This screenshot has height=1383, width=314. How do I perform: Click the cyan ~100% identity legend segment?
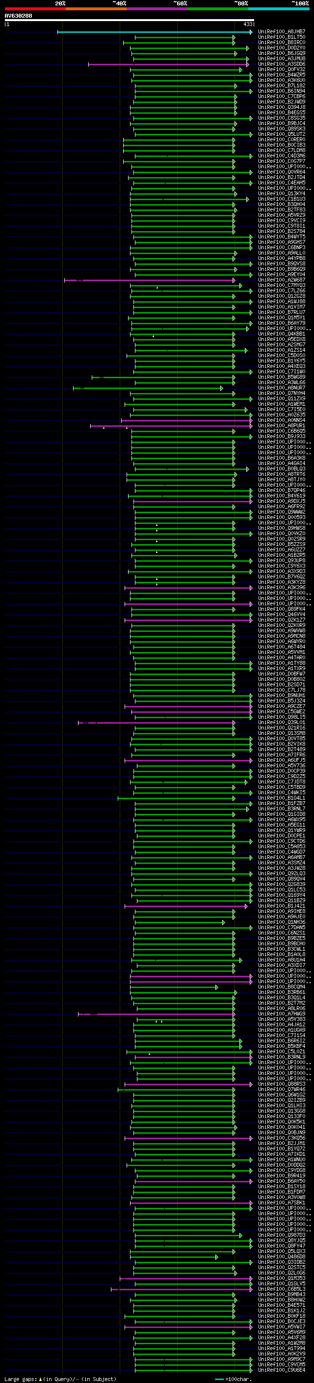pos(279,9)
